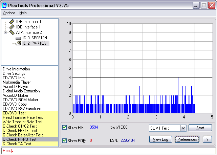Viewport: 217px width, 155px height.
Task: Minimize the PlexTools window
Action: [x=196, y=5]
